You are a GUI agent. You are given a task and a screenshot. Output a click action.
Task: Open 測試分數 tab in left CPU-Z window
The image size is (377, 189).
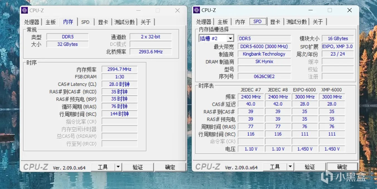124,22
